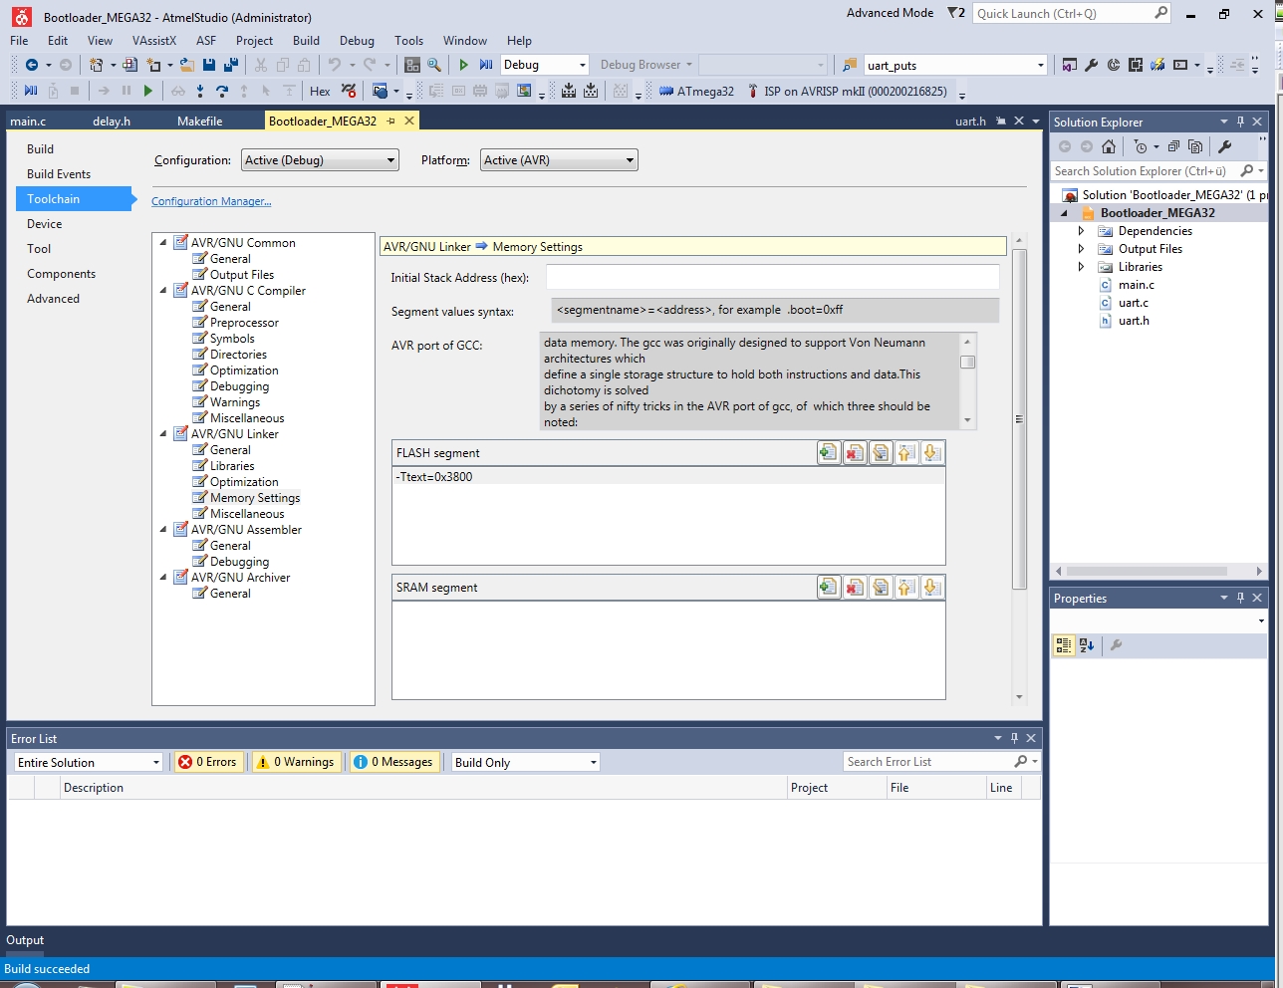
Task: Open the Configuration dropdown
Action: 320,160
